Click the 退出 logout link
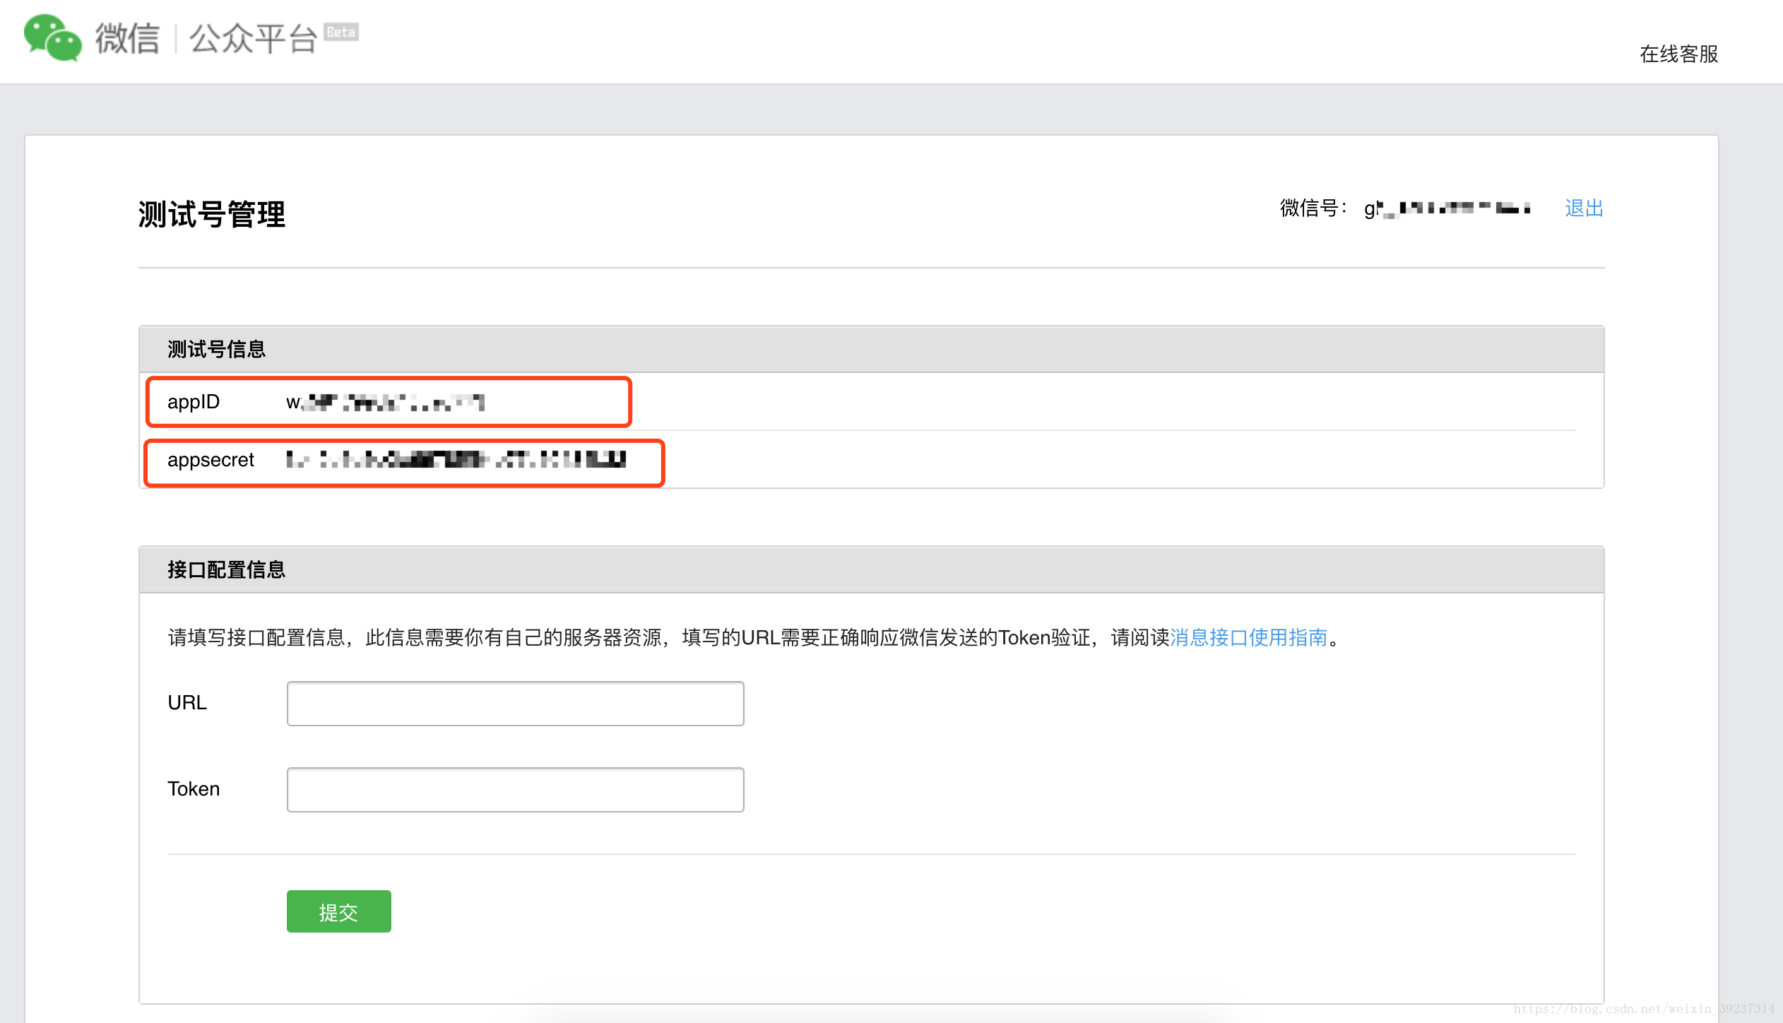 click(x=1584, y=208)
